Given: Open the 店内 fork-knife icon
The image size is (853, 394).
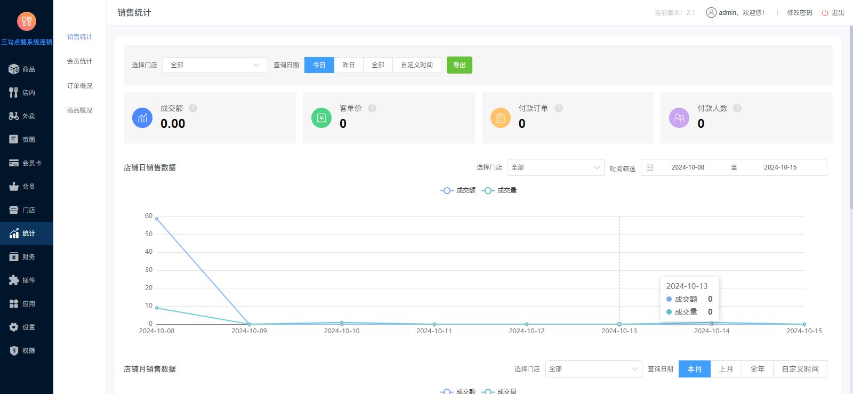Looking at the screenshot, I should tap(14, 93).
